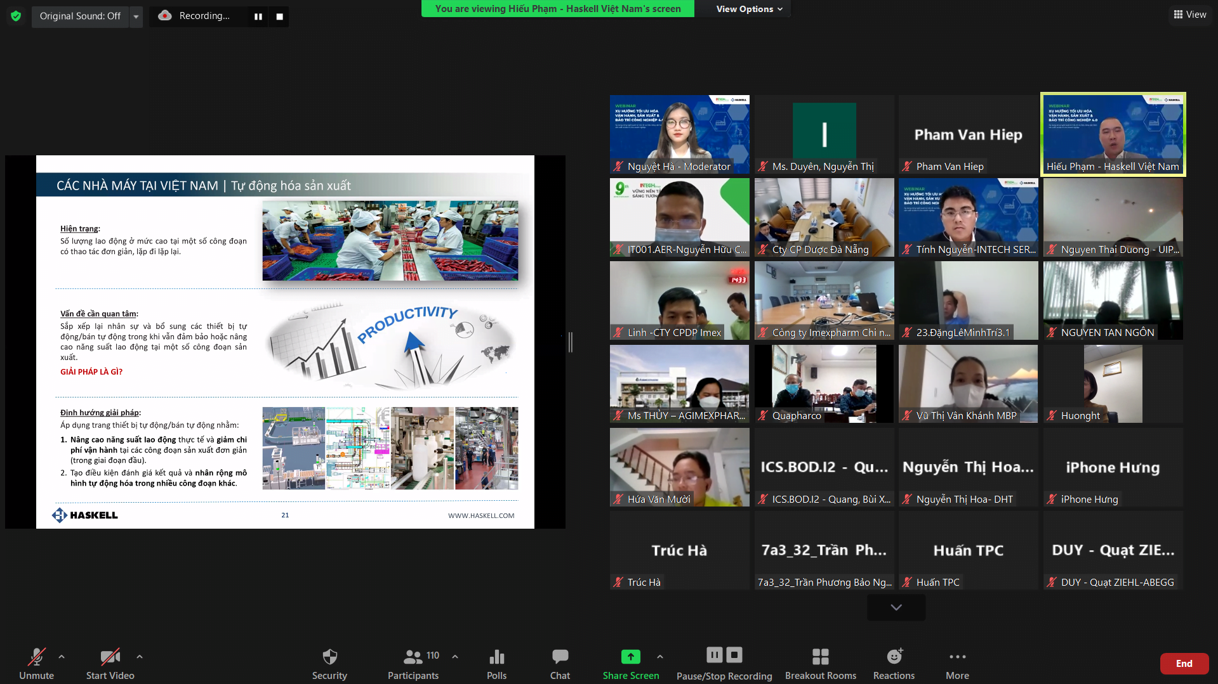Select DUY - Quạt ZIEHL-ABEGG tile

coord(1113,550)
